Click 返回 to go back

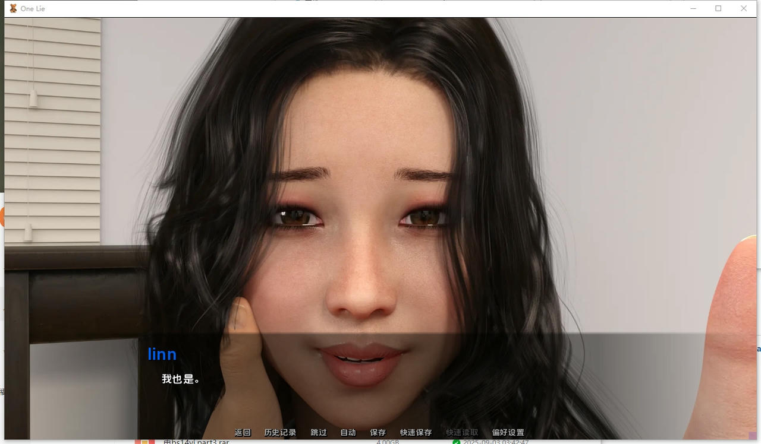(x=243, y=433)
